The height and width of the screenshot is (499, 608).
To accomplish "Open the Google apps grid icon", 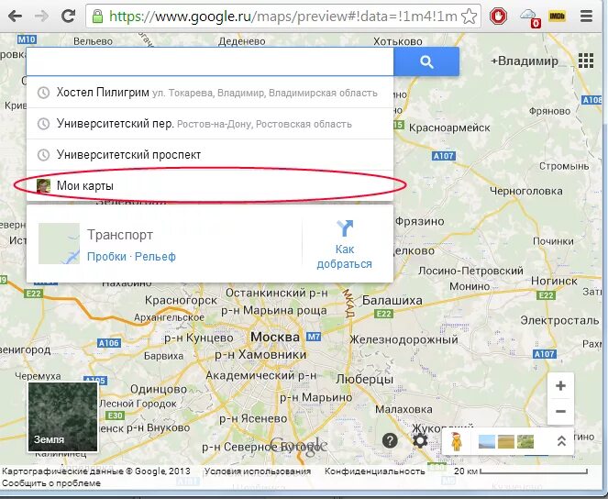I will tap(585, 61).
